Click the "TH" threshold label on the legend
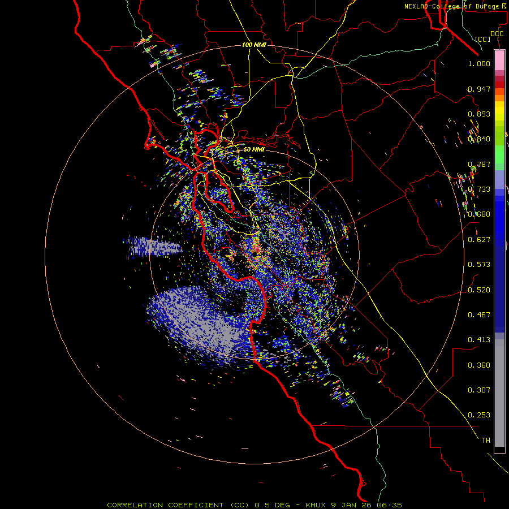Screen dimensions: 509x509 coord(486,440)
